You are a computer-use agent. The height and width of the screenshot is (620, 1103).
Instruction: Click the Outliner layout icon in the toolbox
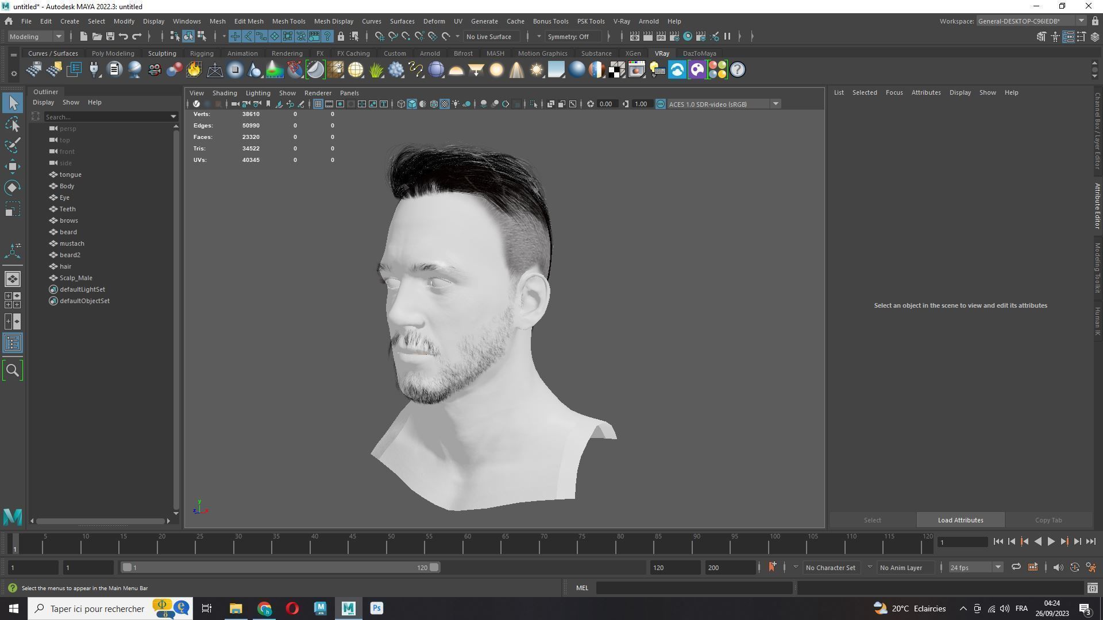13,343
